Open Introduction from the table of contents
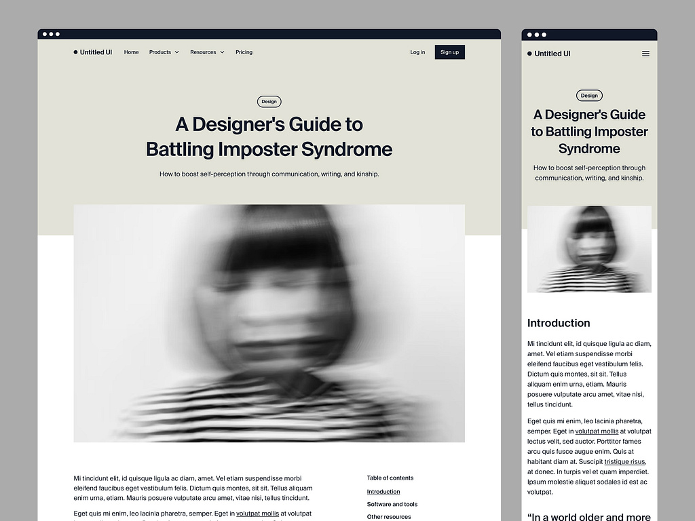The width and height of the screenshot is (695, 521). (x=383, y=491)
